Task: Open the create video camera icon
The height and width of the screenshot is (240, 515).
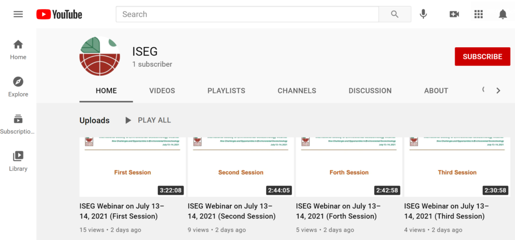Action: (454, 14)
